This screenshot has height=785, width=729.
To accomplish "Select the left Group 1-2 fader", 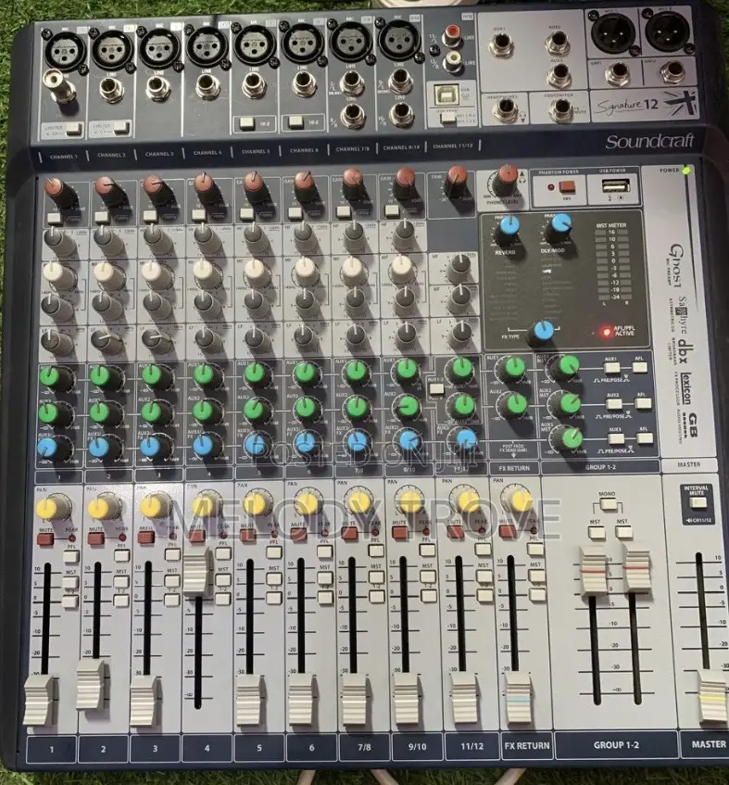I will pos(594,571).
